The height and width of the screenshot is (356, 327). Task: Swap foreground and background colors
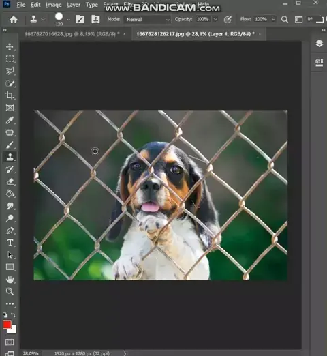coord(13,315)
